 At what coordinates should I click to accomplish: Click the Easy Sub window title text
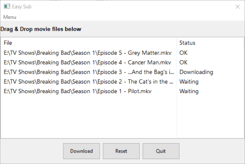[x=22, y=6]
